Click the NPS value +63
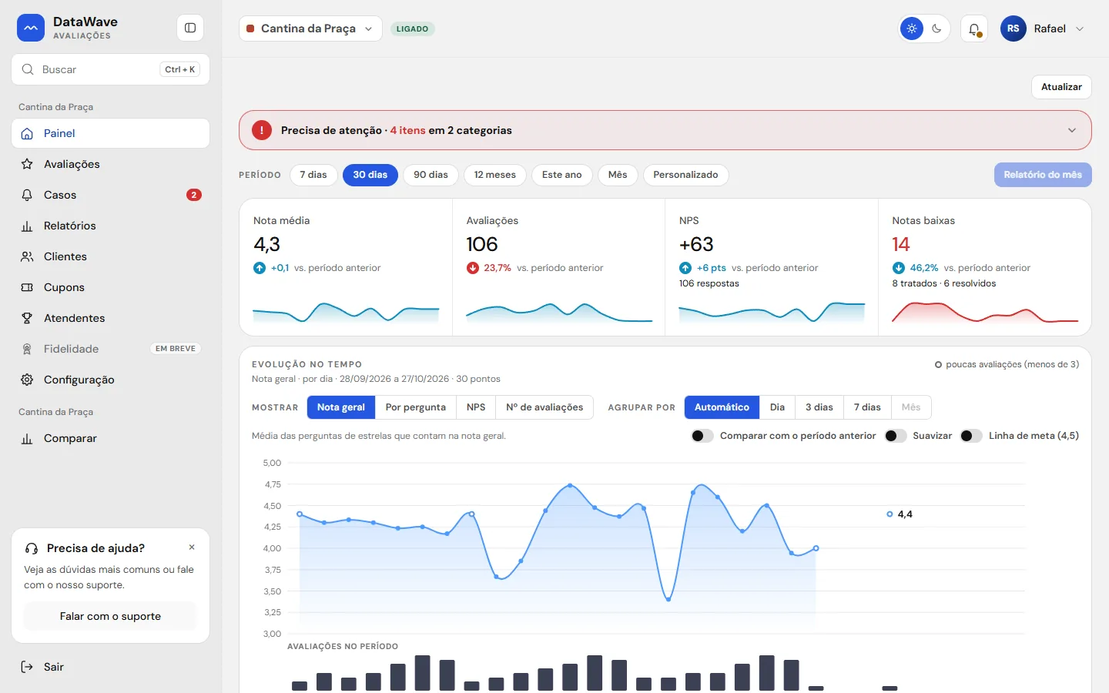The height and width of the screenshot is (693, 1109). pos(696,244)
